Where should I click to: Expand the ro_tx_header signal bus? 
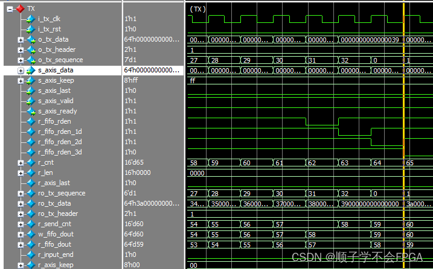click(x=21, y=214)
